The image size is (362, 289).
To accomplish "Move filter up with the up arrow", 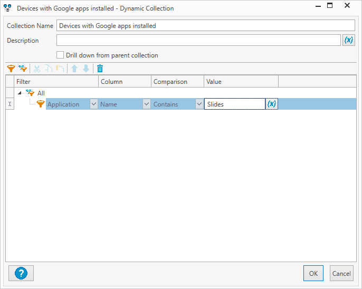I will (74, 69).
